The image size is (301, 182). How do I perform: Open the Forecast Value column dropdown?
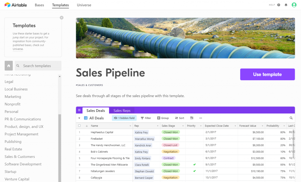point(262,126)
